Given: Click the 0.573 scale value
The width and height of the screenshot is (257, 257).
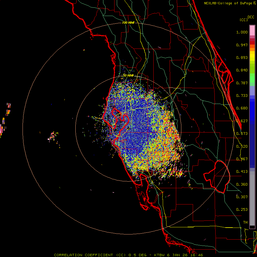Looking at the screenshot, I should (242, 134).
